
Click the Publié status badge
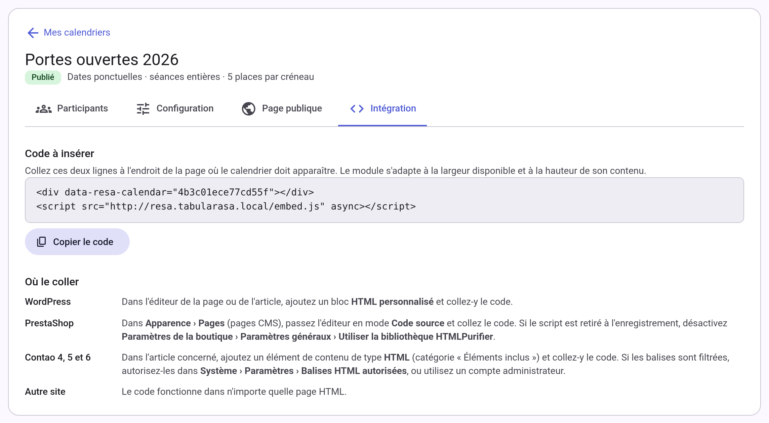tap(43, 77)
